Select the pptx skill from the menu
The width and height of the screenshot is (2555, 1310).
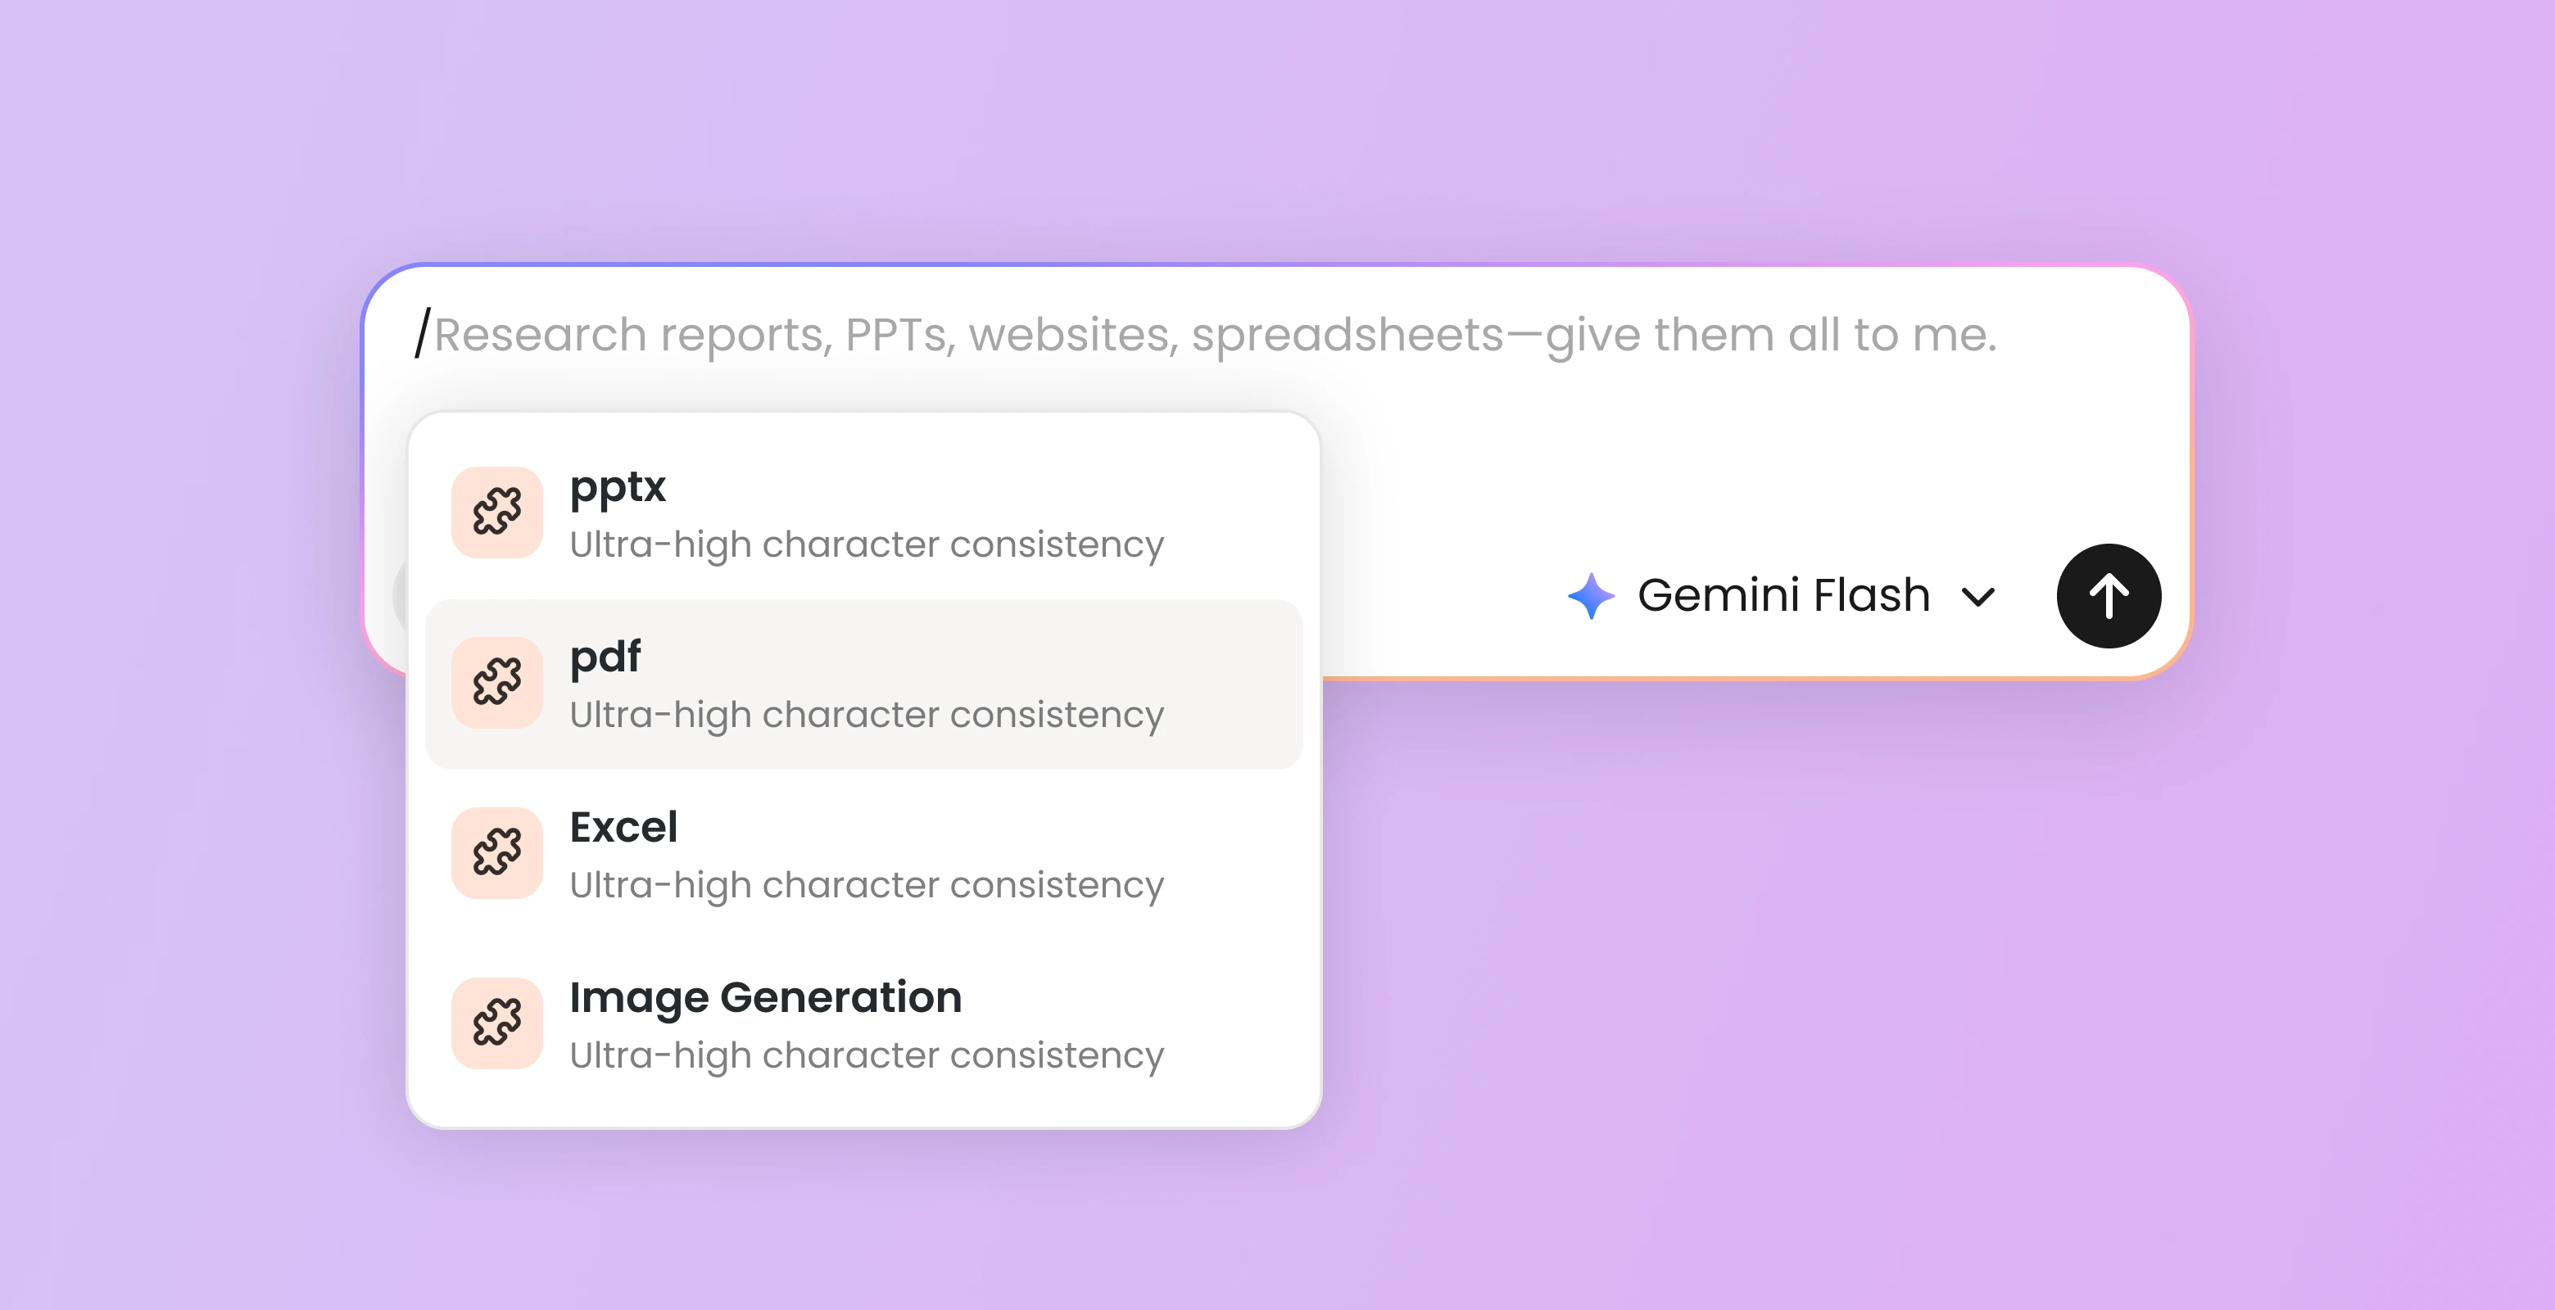coord(863,513)
